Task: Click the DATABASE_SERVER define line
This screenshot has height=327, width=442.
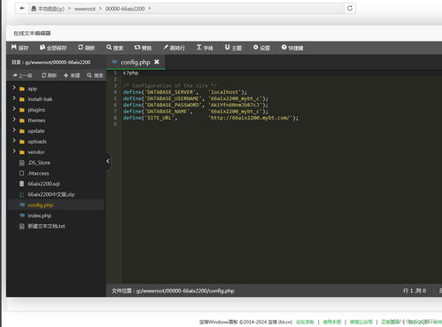Action: click(185, 92)
